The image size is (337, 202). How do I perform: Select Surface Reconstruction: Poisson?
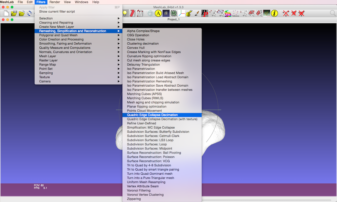[x=162, y=157]
